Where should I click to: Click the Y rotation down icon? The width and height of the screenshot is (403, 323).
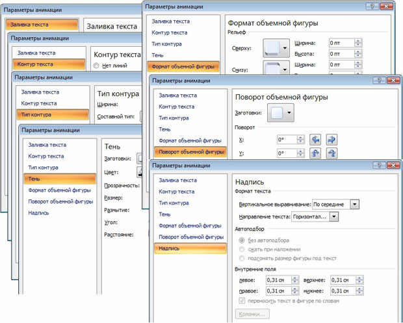(x=331, y=153)
